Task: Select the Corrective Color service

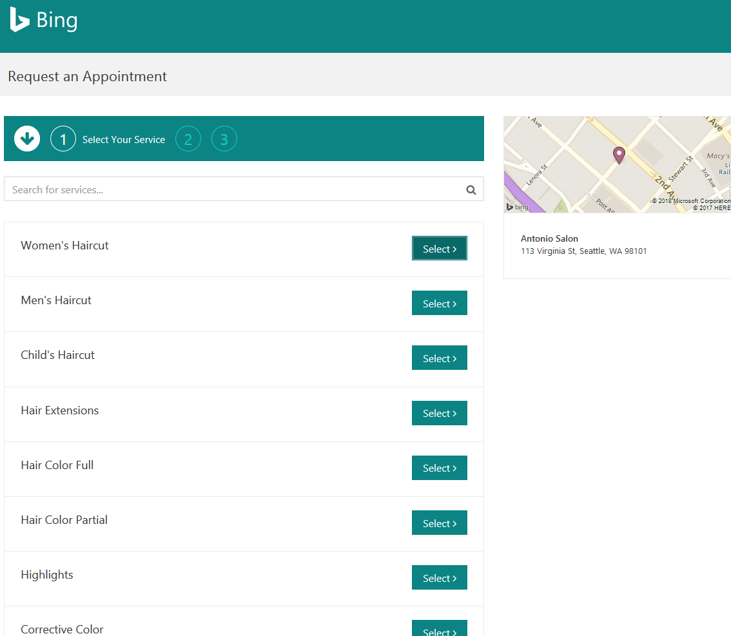Action: pyautogui.click(x=439, y=630)
